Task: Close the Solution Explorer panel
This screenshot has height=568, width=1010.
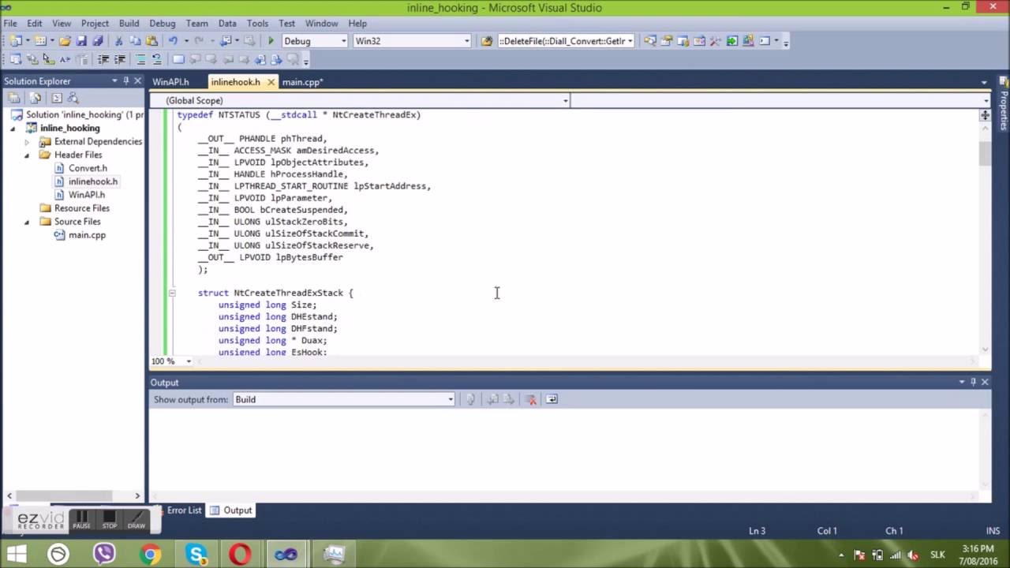Action: pyautogui.click(x=137, y=81)
